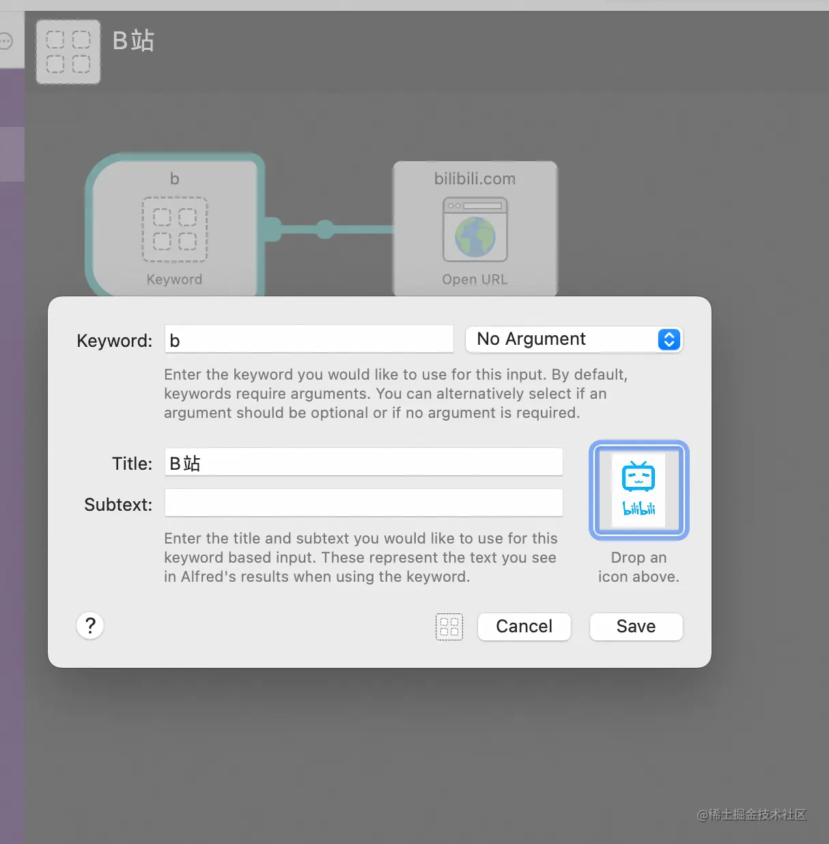Open the No Argument dropdown

(574, 339)
